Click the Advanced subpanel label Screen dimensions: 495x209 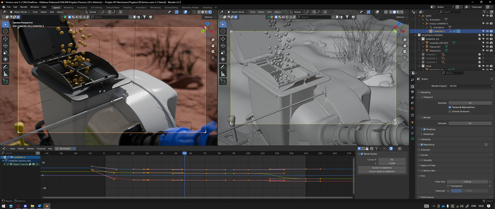pos(428,134)
